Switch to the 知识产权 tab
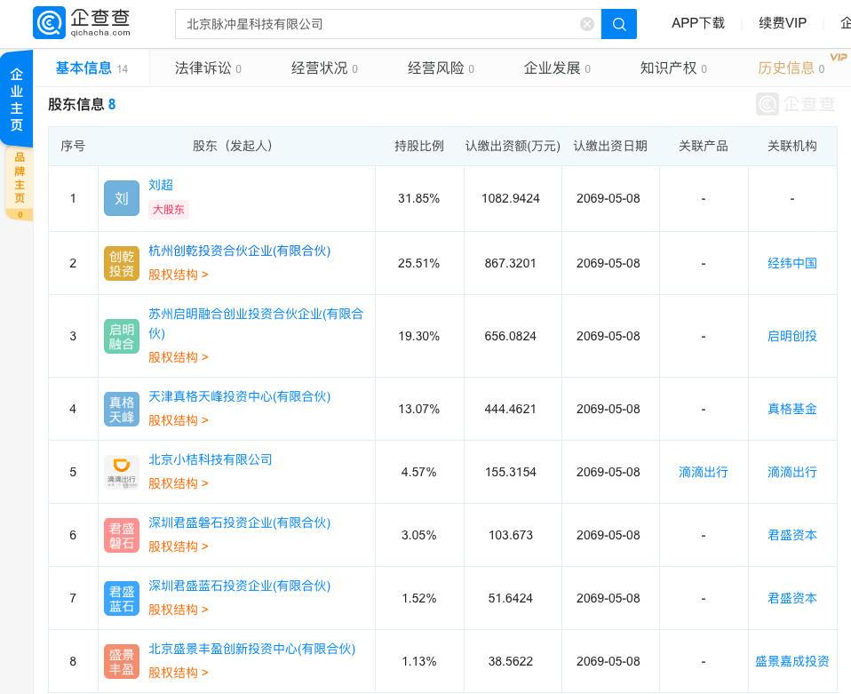851x694 pixels. tap(673, 68)
